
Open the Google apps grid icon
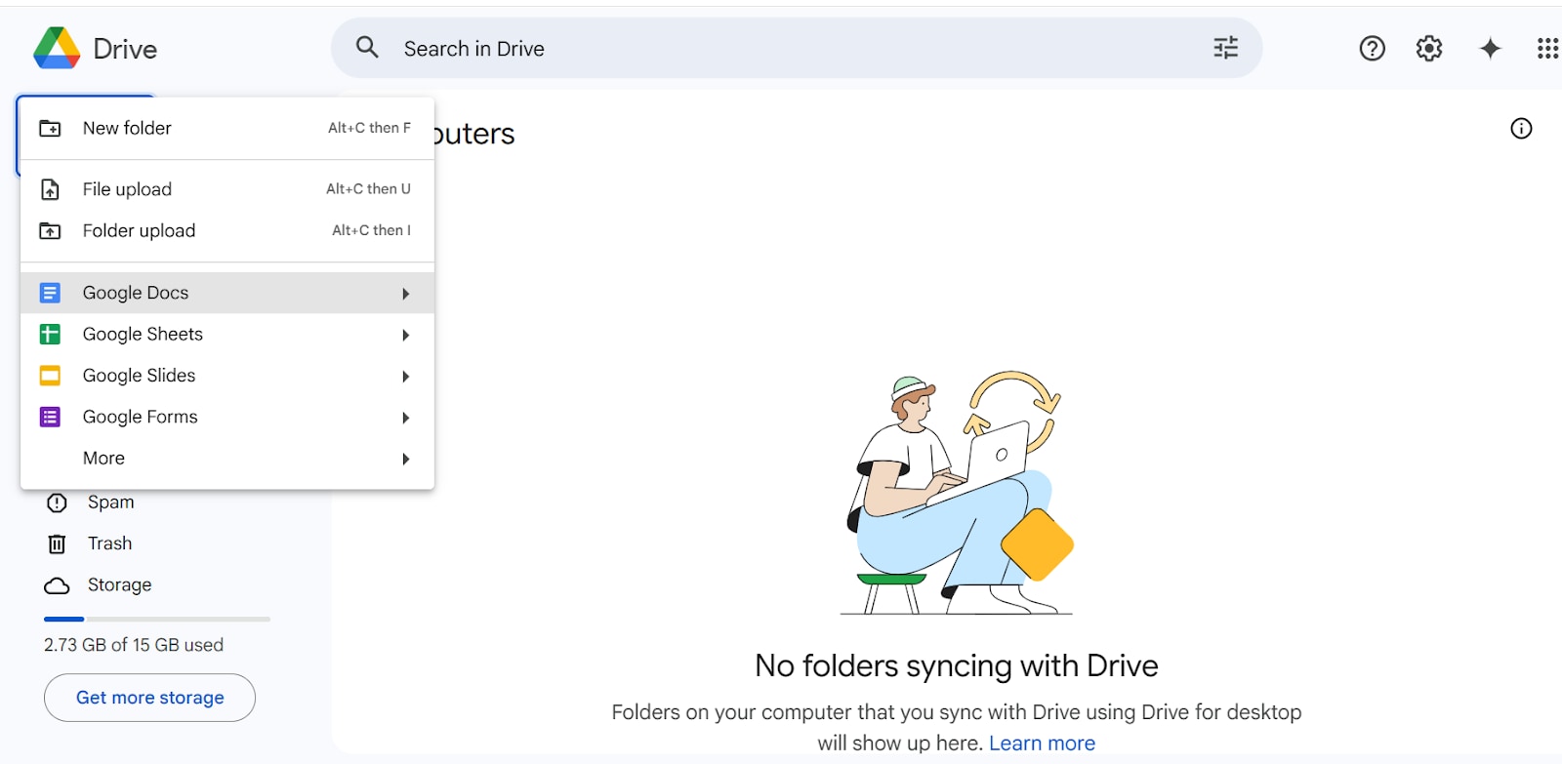click(x=1547, y=48)
